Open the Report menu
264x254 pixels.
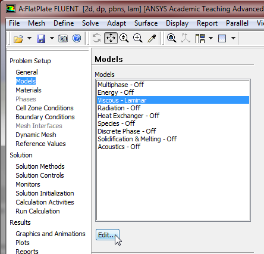[207, 23]
